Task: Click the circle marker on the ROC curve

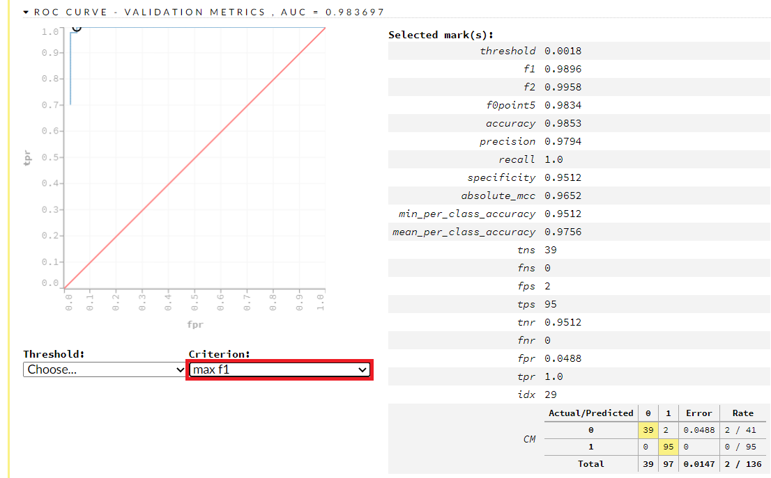Action: click(76, 27)
